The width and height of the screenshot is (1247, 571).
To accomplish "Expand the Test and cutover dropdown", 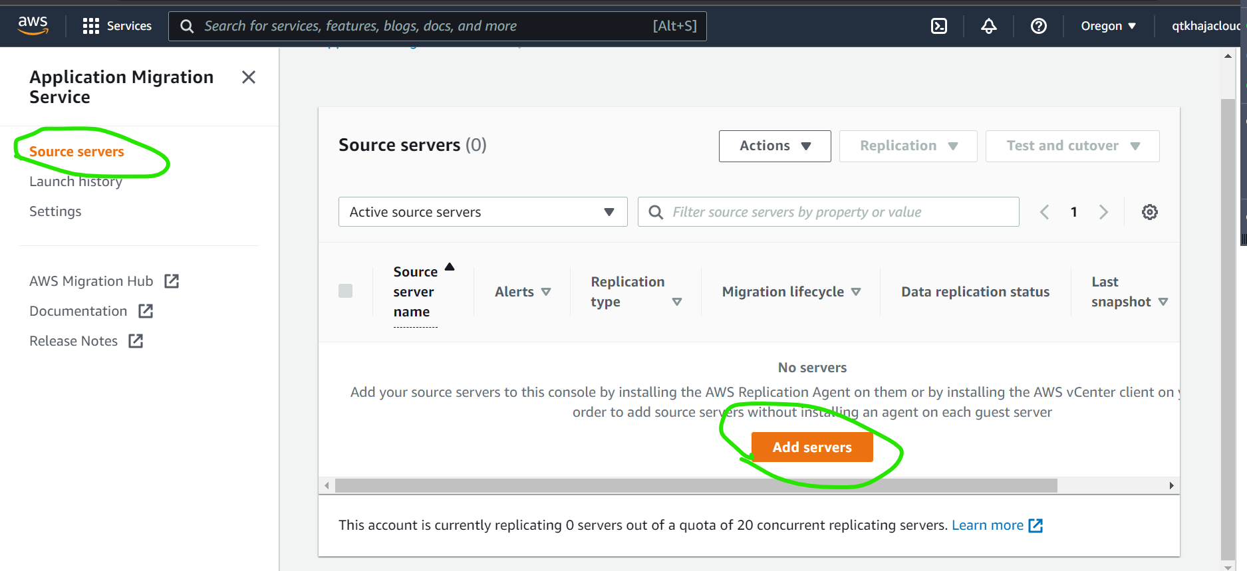I will pos(1072,146).
